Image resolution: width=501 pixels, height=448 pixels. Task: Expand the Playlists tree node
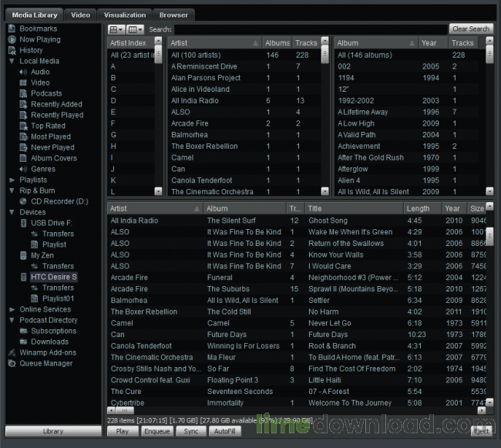12,180
